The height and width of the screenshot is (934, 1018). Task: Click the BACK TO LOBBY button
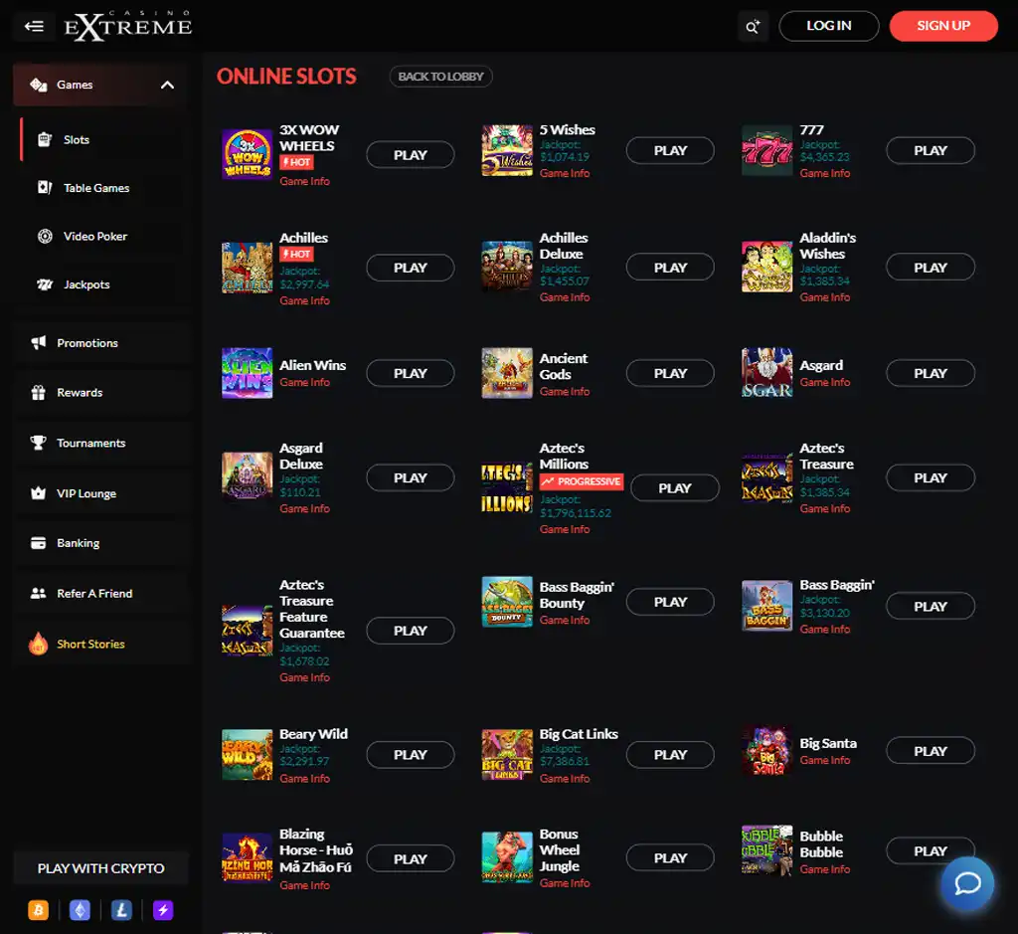click(440, 77)
